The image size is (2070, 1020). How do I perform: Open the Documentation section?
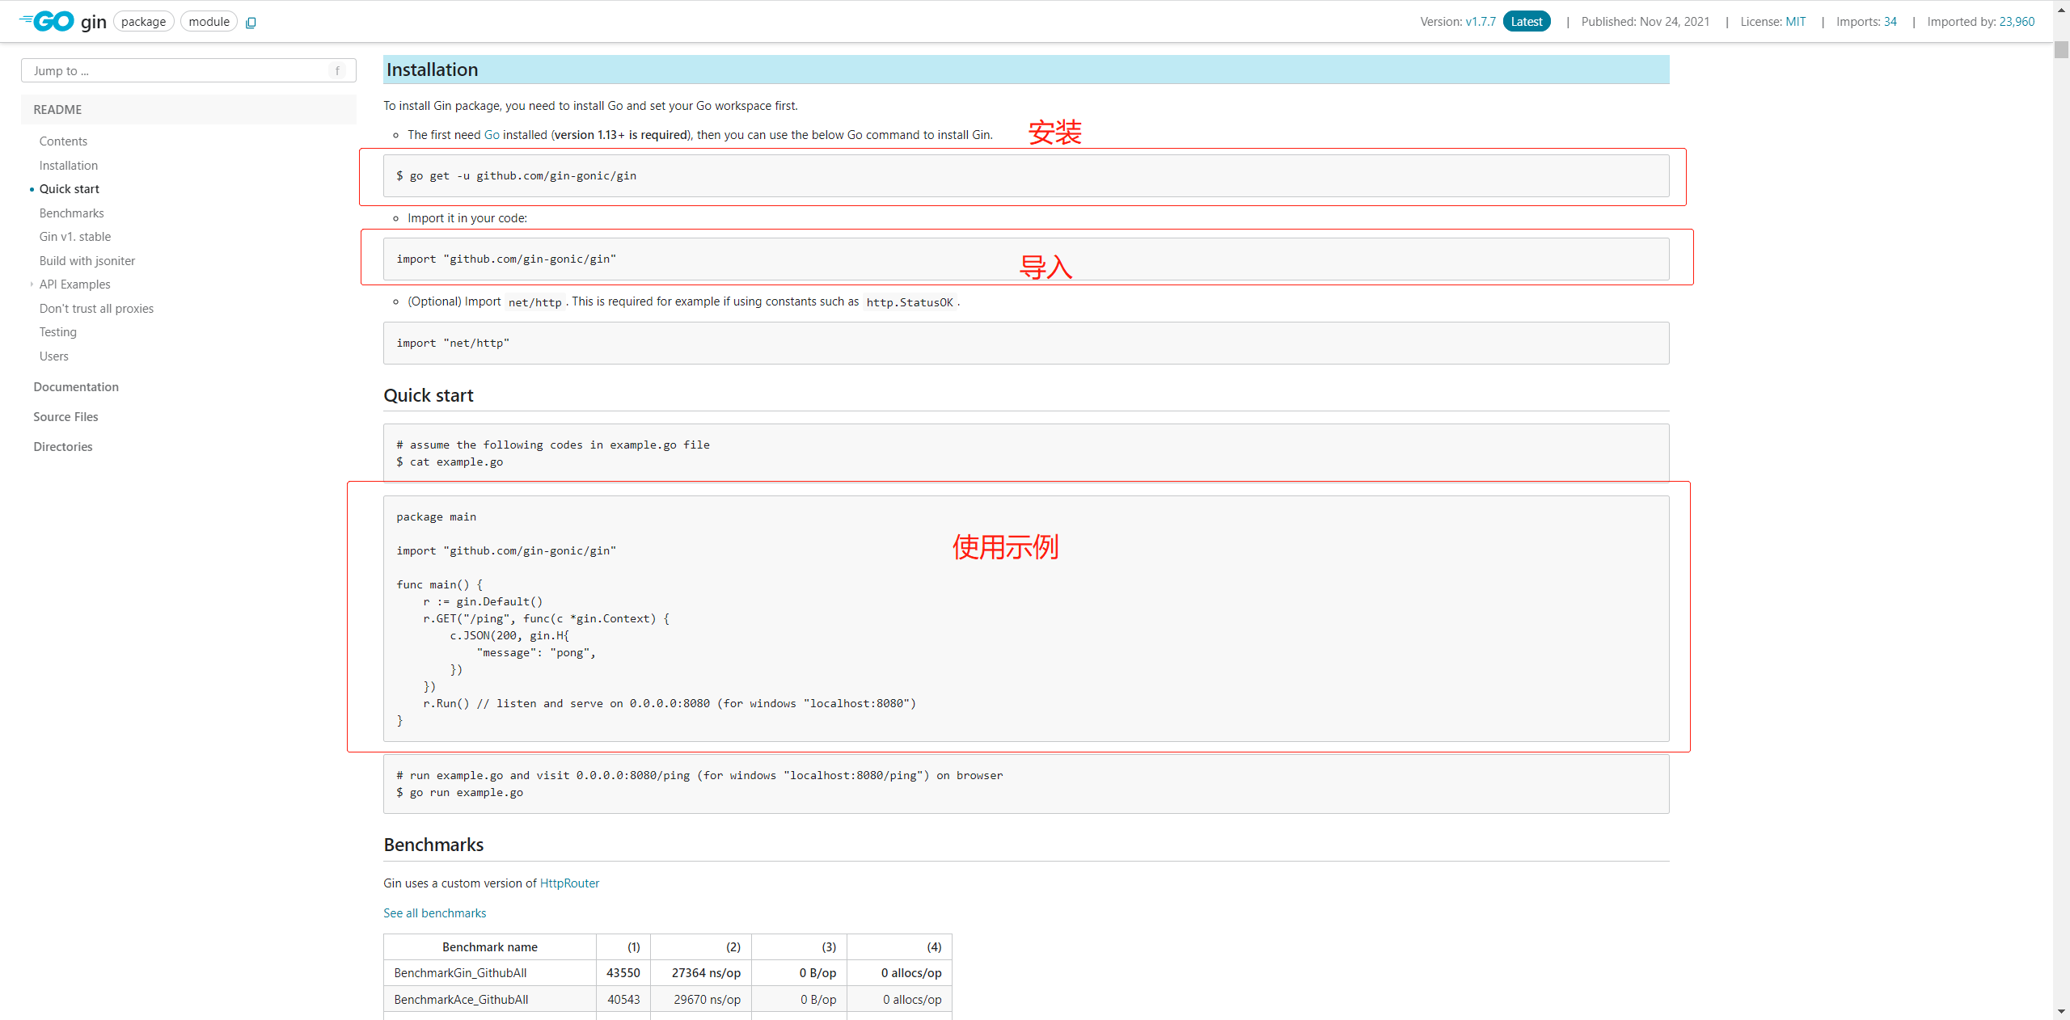(76, 387)
